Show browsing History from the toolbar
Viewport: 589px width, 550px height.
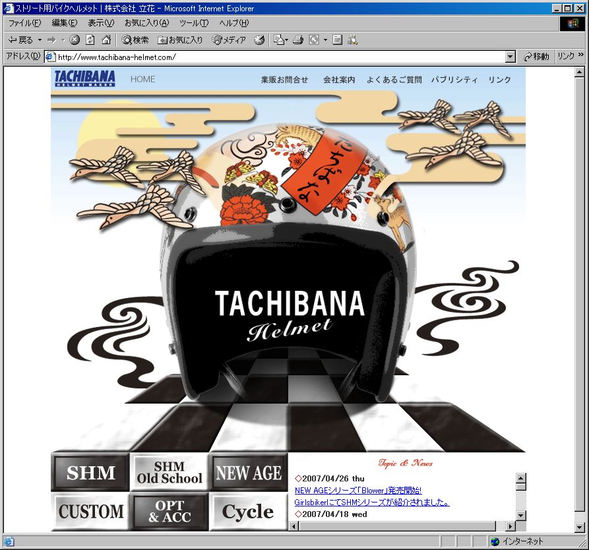point(259,40)
